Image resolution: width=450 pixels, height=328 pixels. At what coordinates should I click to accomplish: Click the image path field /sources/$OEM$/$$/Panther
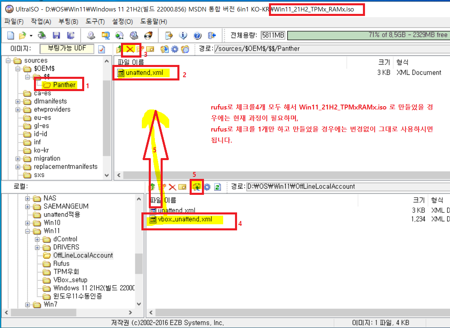pos(332,49)
